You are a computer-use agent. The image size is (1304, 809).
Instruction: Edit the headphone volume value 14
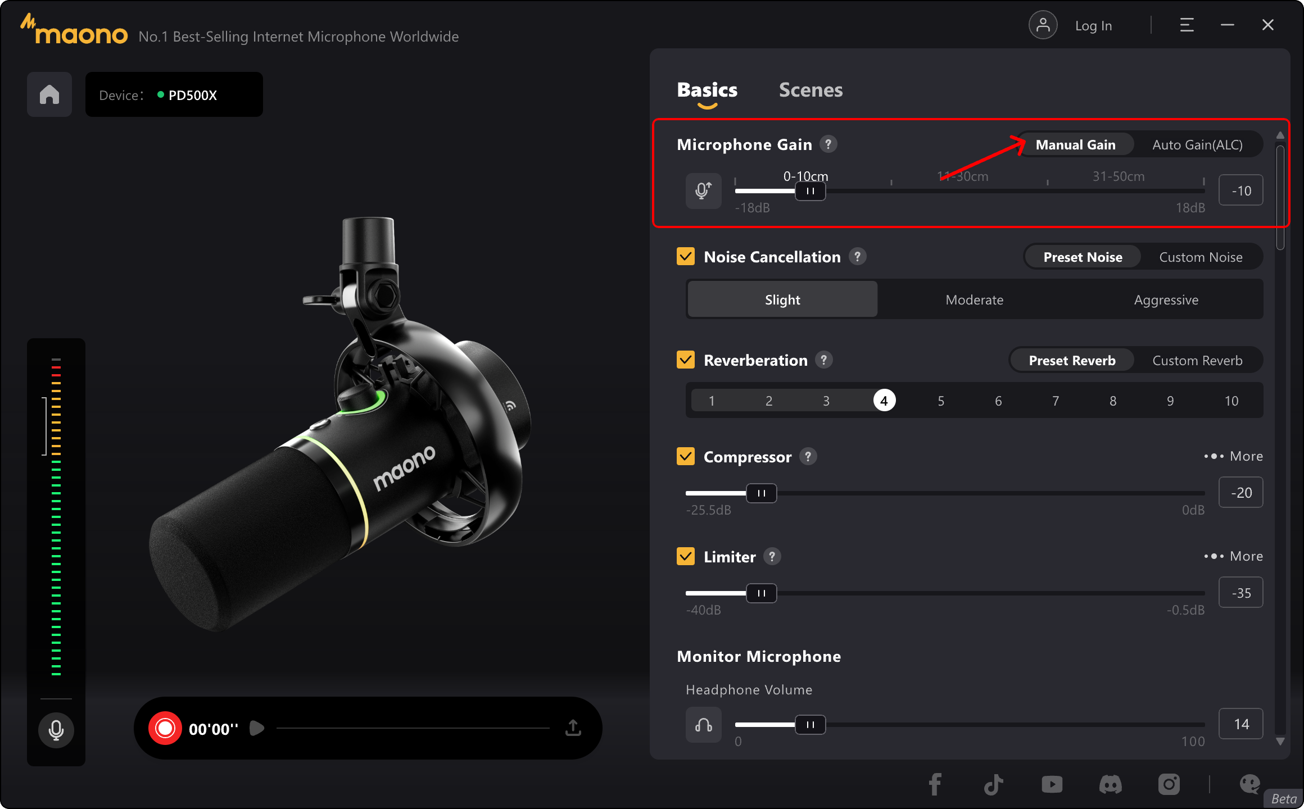coord(1241,724)
